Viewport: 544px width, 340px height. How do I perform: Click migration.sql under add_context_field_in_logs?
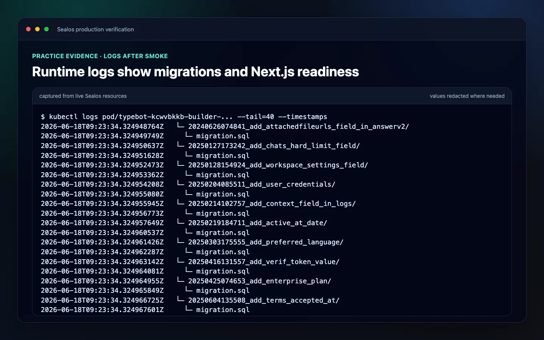(223, 213)
